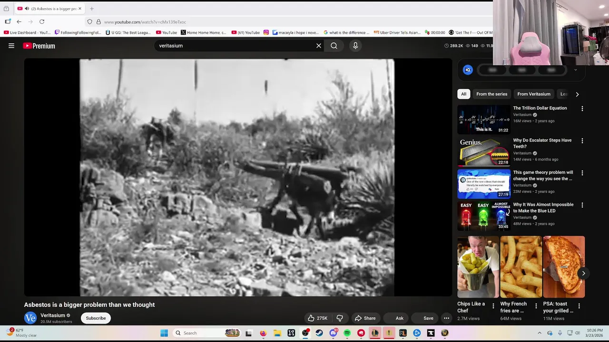Open options for Why French fries short
This screenshot has height=342, width=609.
pos(536,306)
